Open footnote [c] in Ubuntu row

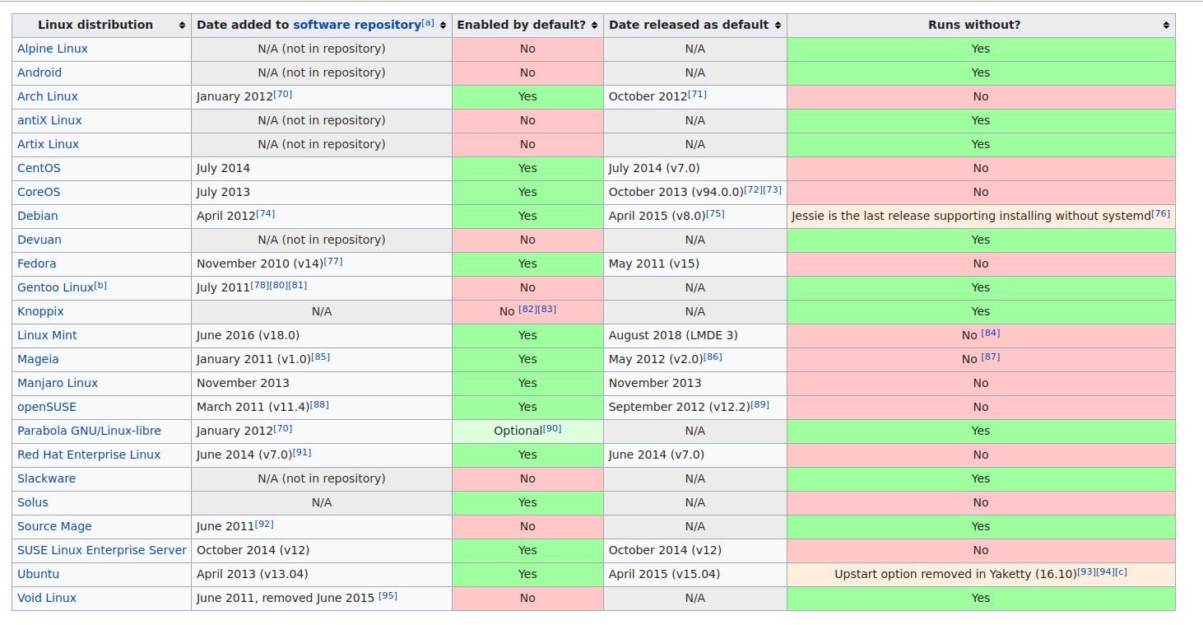(x=1121, y=571)
